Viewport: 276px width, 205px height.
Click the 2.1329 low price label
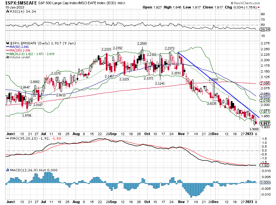click(x=124, y=79)
